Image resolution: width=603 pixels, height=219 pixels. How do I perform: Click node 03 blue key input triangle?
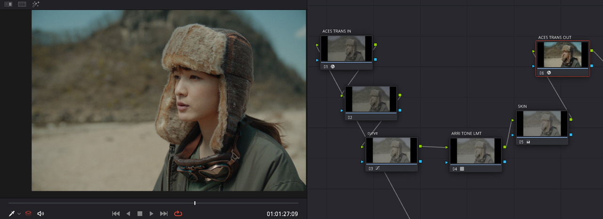pyautogui.click(x=363, y=162)
